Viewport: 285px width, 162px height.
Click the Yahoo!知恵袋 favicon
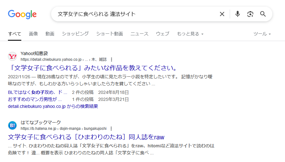tap(12, 56)
